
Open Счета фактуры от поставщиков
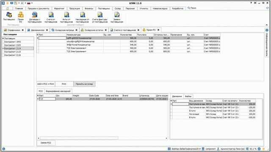click(x=100, y=17)
